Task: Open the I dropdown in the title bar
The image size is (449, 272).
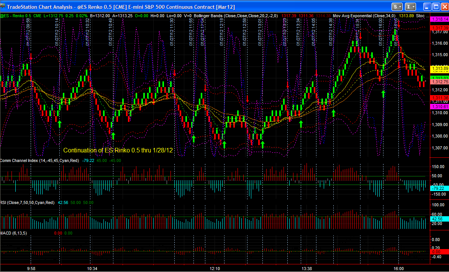Action: point(410,7)
